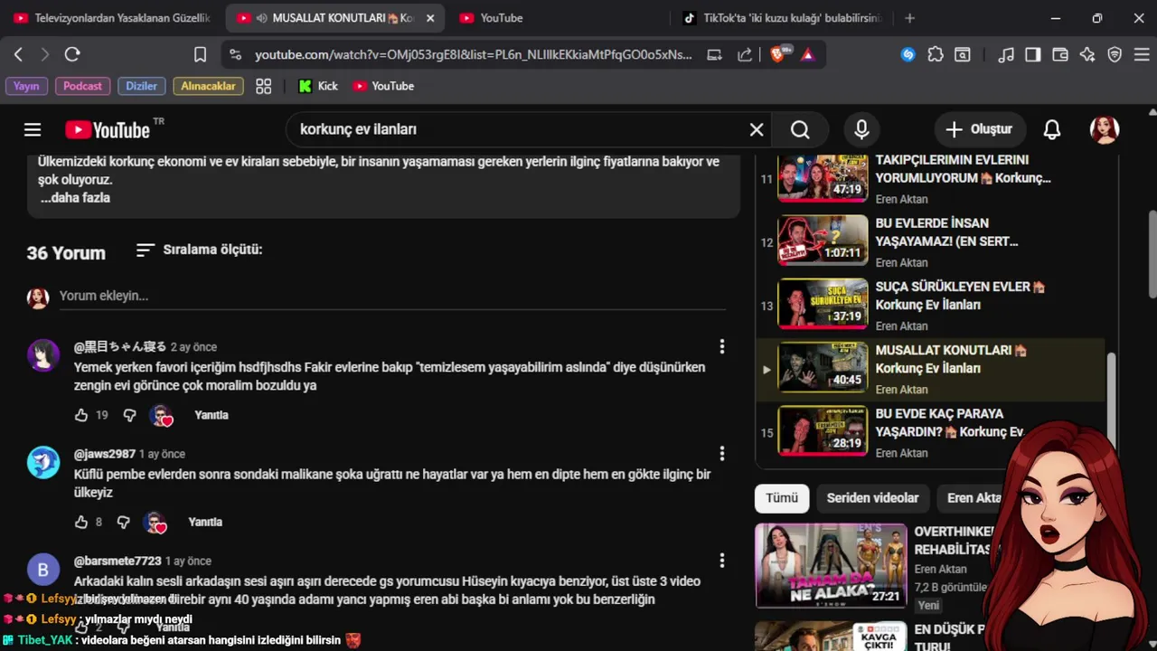Go back in browser history

(18, 54)
